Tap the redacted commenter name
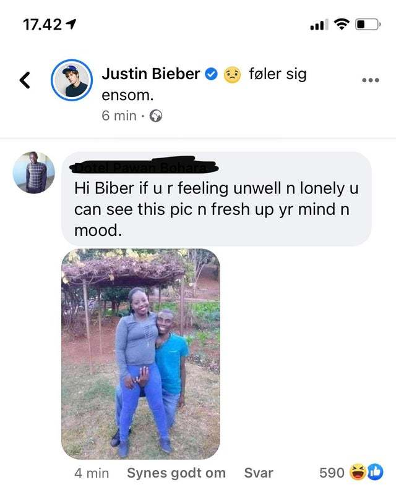The height and width of the screenshot is (493, 396). (144, 167)
